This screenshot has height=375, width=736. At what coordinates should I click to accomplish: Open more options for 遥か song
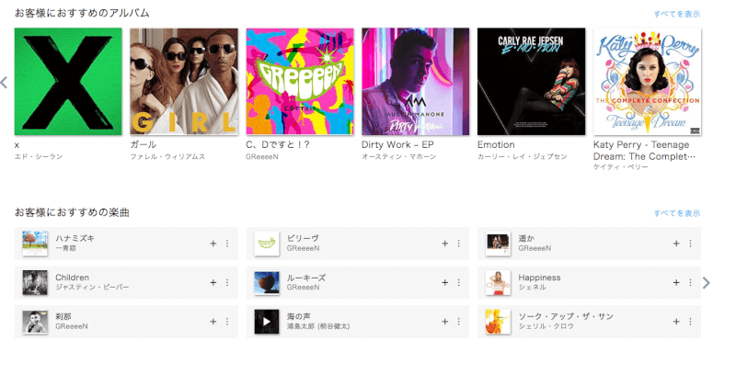click(691, 244)
